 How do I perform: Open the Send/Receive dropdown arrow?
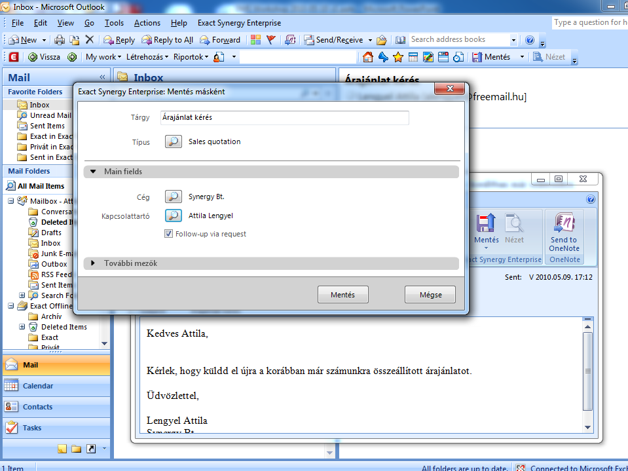pyautogui.click(x=370, y=40)
